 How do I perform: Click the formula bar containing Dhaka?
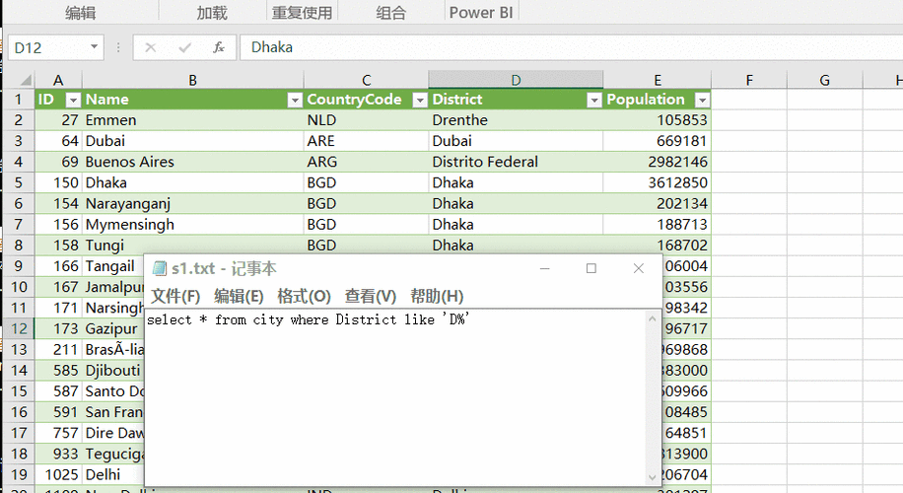pos(570,47)
